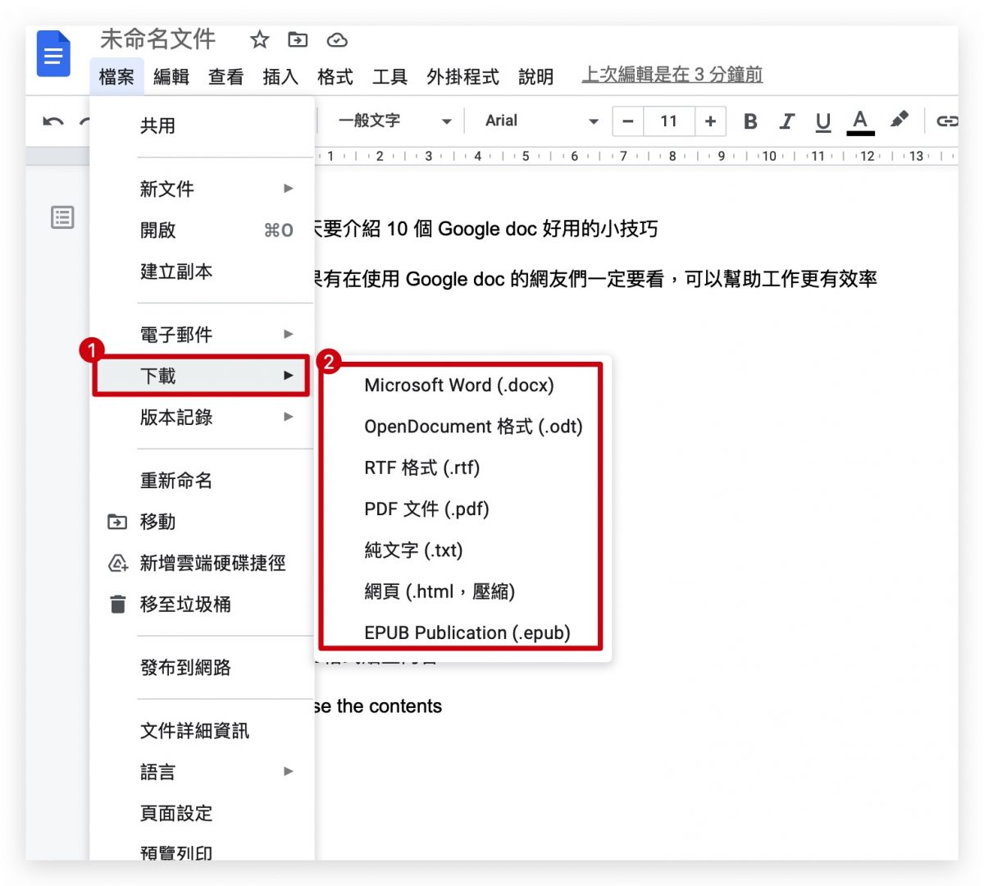Screen dimensions: 984x886
Task: Toggle underline formatting
Action: point(823,122)
